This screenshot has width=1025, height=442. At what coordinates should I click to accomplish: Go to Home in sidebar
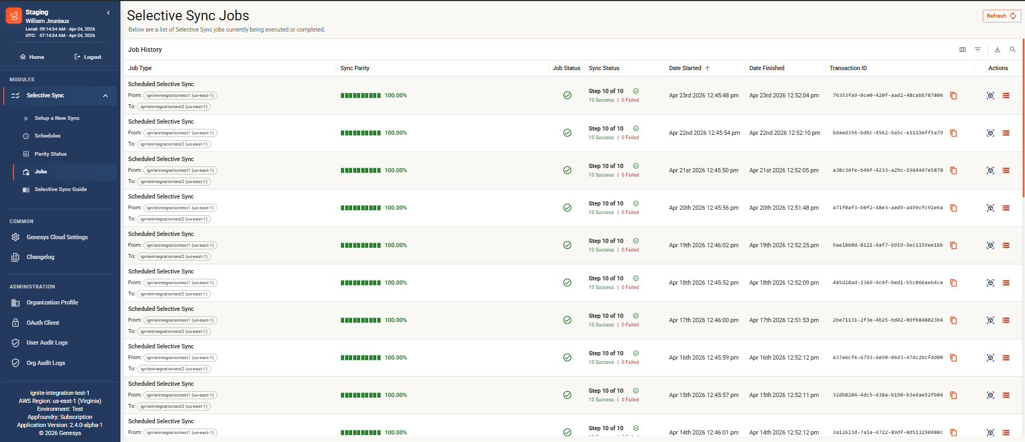tap(32, 57)
